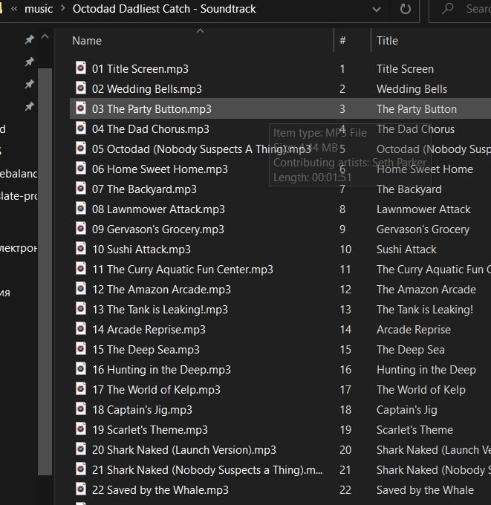Image resolution: width=491 pixels, height=505 pixels.
Task: Click the MP3 icon of 03 The Party Button
Action: (x=81, y=108)
